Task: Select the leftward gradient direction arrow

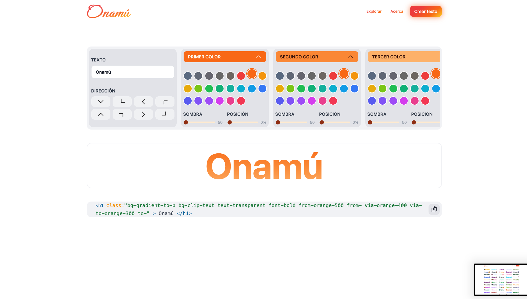Action: click(143, 101)
